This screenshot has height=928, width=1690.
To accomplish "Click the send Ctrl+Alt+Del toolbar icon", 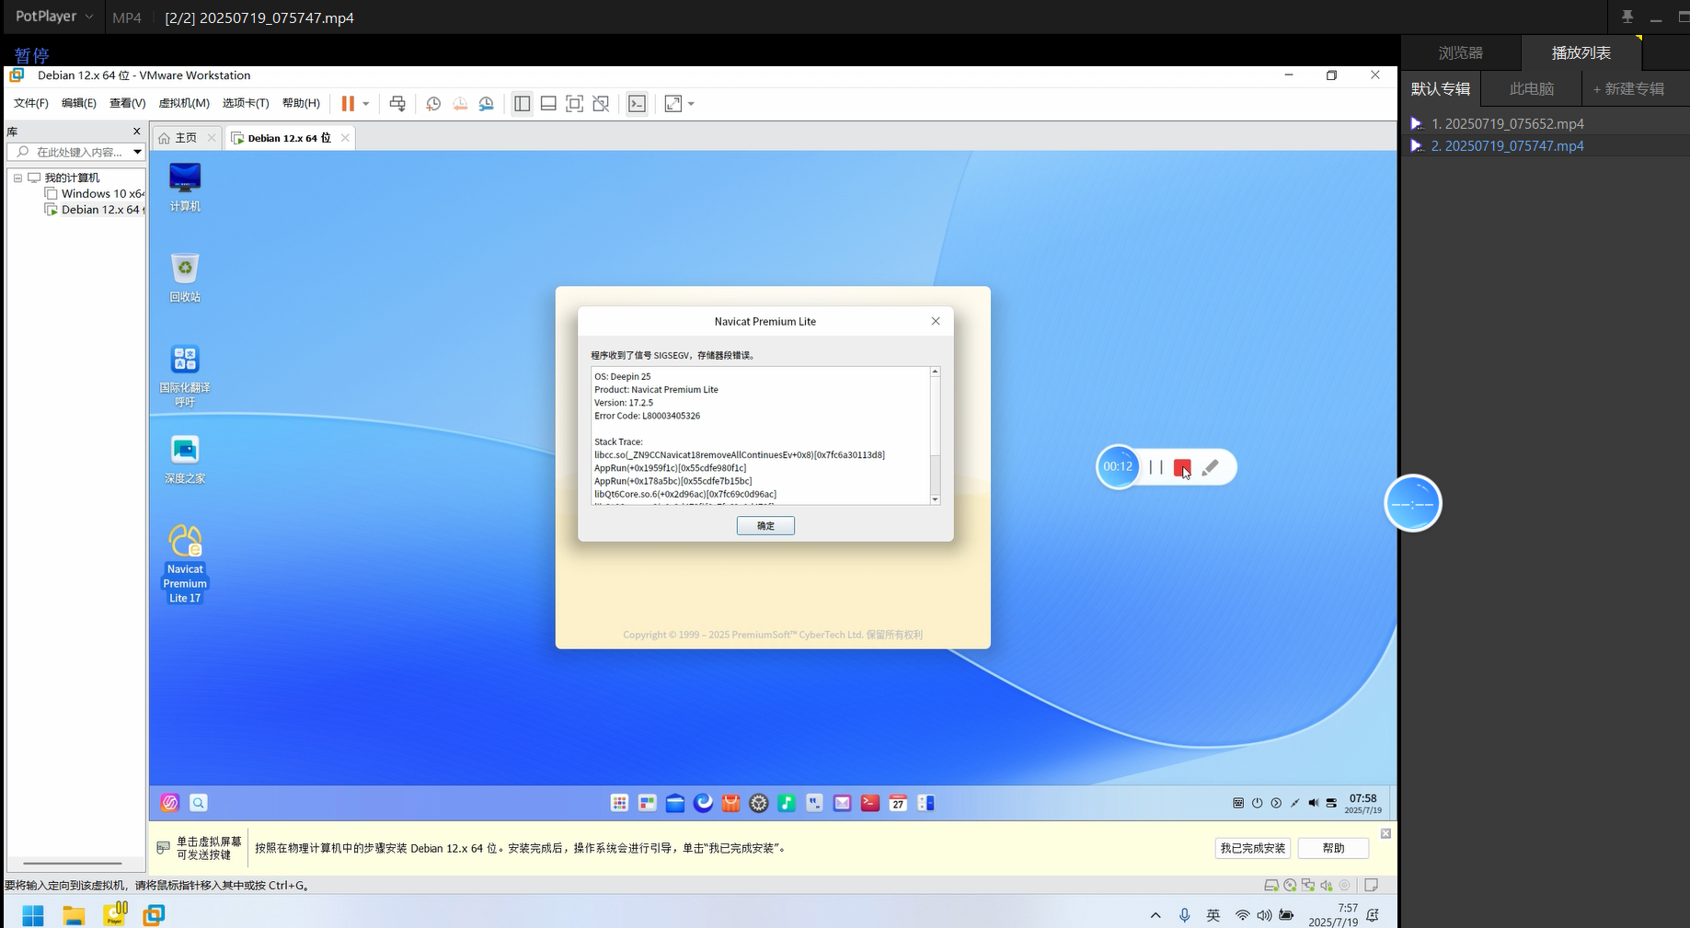I will [x=397, y=104].
